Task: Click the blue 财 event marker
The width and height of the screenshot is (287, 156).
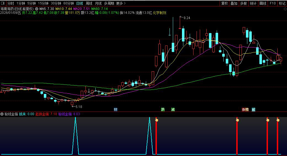Action: tap(116, 110)
